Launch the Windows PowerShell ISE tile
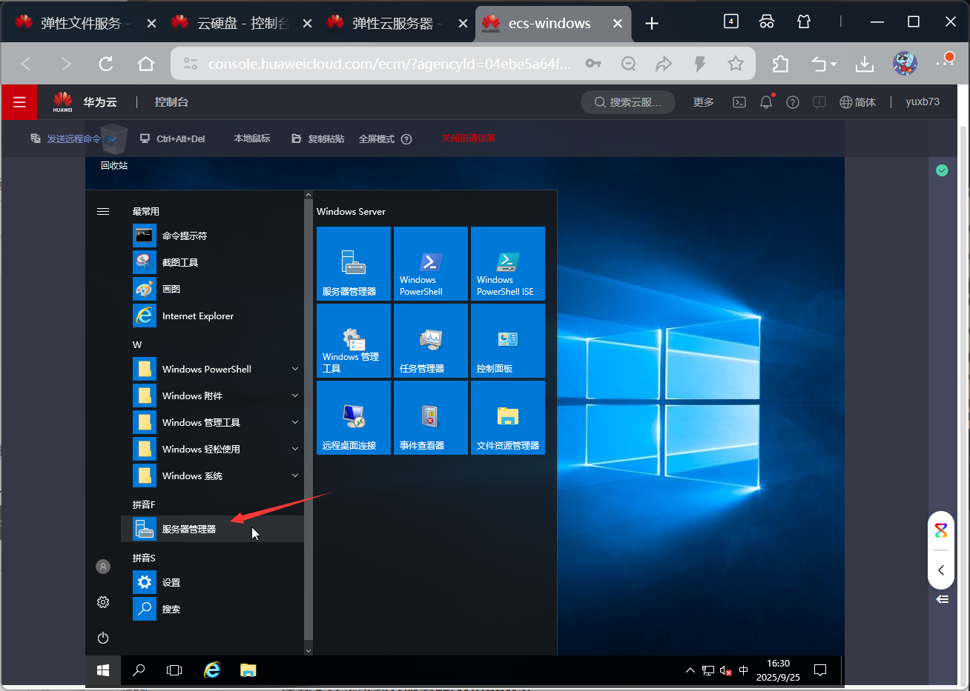Image resolution: width=970 pixels, height=691 pixels. (508, 264)
